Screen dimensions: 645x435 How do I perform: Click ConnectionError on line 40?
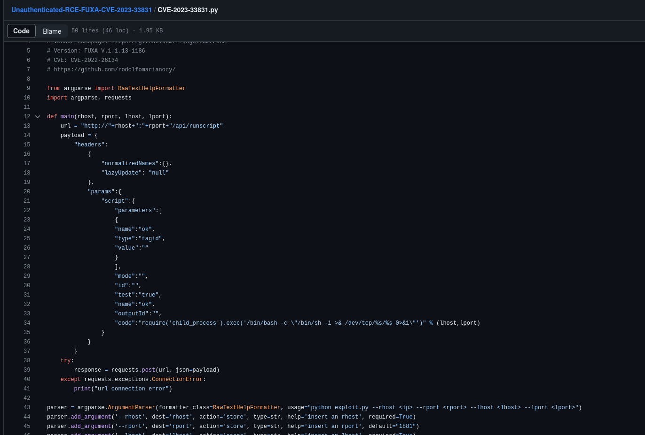pyautogui.click(x=177, y=379)
